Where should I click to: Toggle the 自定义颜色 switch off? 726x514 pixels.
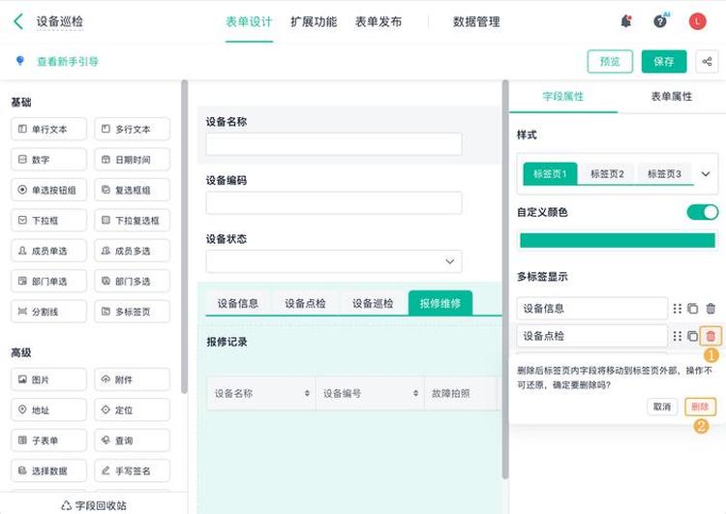click(703, 212)
